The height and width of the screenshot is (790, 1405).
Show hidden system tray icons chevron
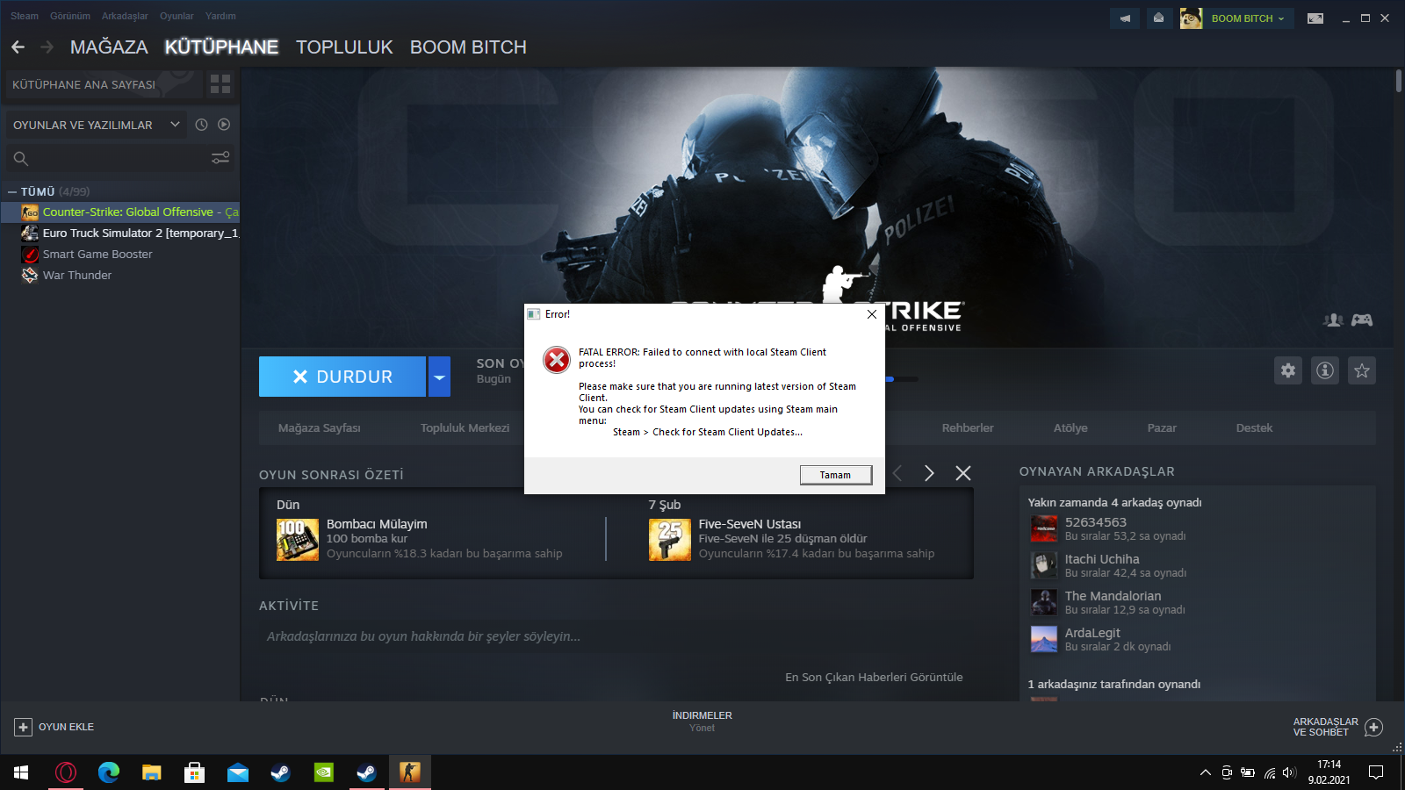tap(1206, 772)
